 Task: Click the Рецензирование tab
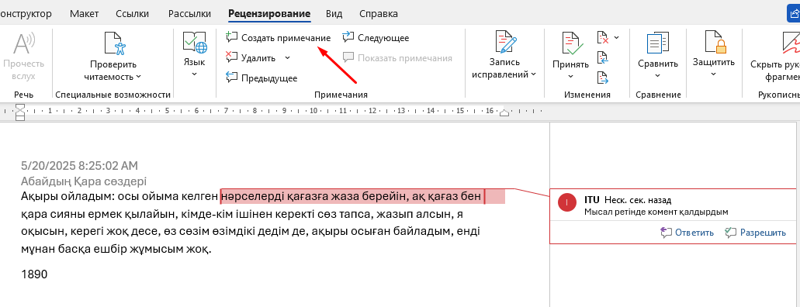(x=269, y=14)
